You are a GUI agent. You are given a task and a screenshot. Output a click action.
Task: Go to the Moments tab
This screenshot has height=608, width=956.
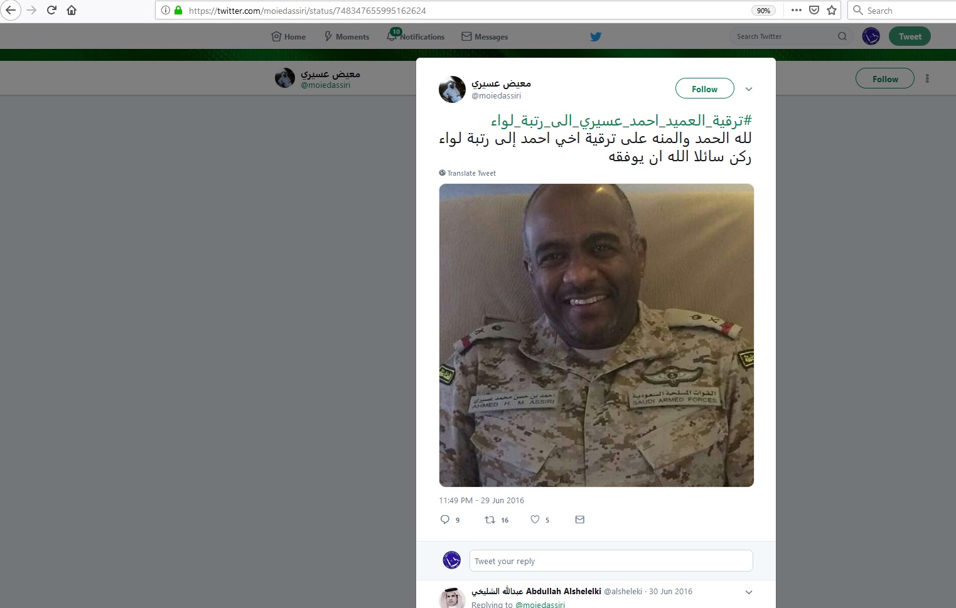(346, 36)
